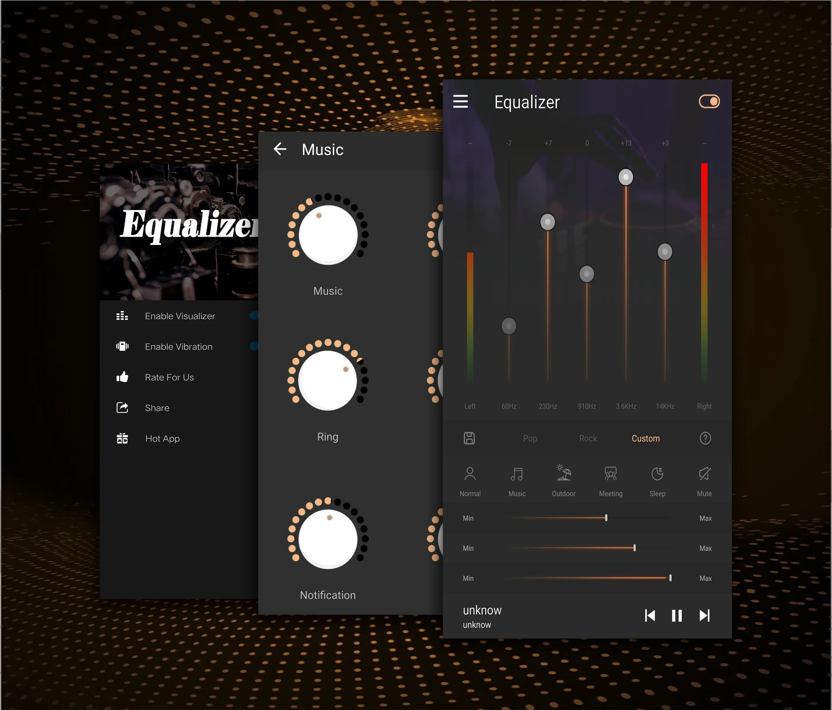Click the Rate For Us icon

[x=121, y=377]
